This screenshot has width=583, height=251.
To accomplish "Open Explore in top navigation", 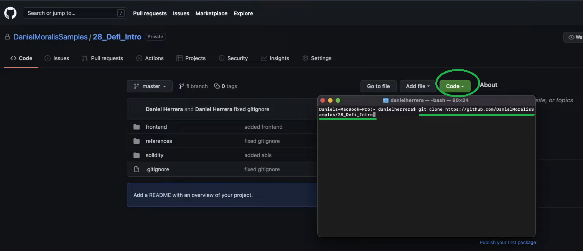I will pos(243,13).
